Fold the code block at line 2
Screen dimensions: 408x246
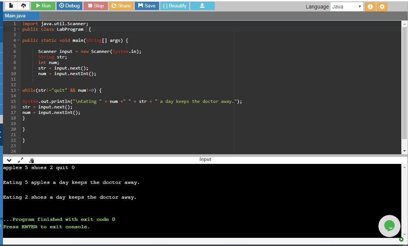18,29
